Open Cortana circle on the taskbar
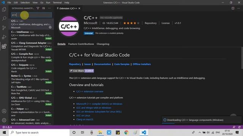Image resolution: width=243 pixels, height=136 pixels. point(74,133)
